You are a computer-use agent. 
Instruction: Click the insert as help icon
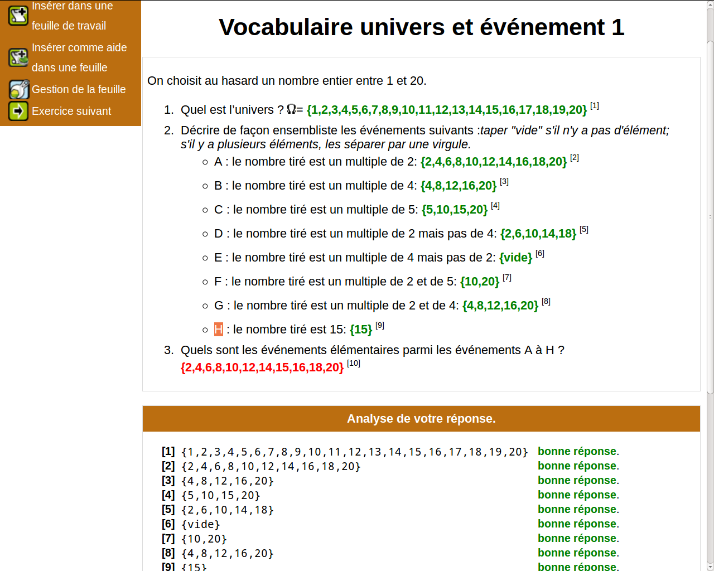pyautogui.click(x=18, y=57)
